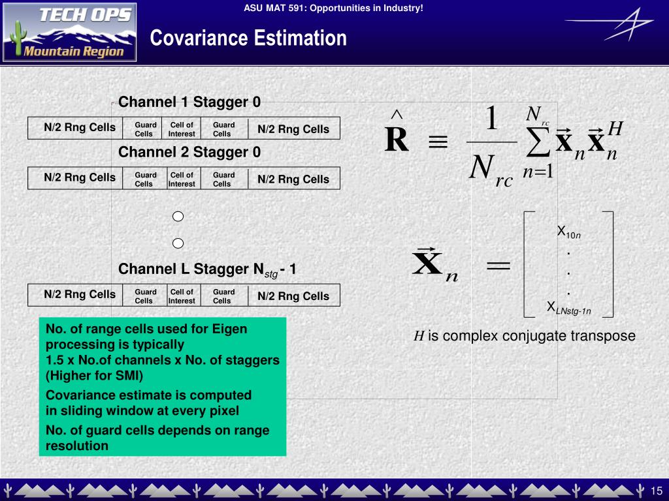This screenshot has width=669, height=501.
Task: Select the "Channel 2 Stagger 0" heading
Action: point(189,152)
